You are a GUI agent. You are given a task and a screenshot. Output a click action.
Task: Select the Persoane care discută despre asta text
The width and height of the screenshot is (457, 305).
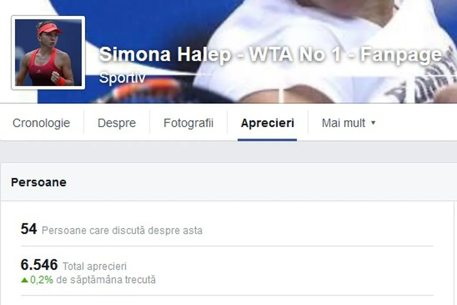click(122, 230)
